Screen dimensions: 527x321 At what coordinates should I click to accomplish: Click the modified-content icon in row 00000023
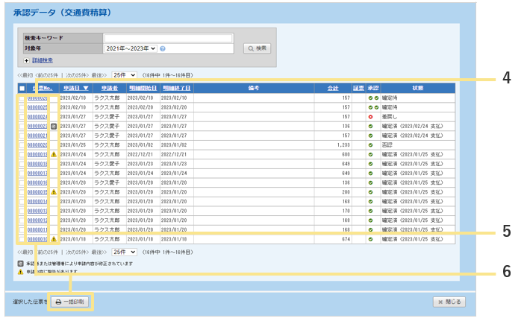pyautogui.click(x=53, y=126)
